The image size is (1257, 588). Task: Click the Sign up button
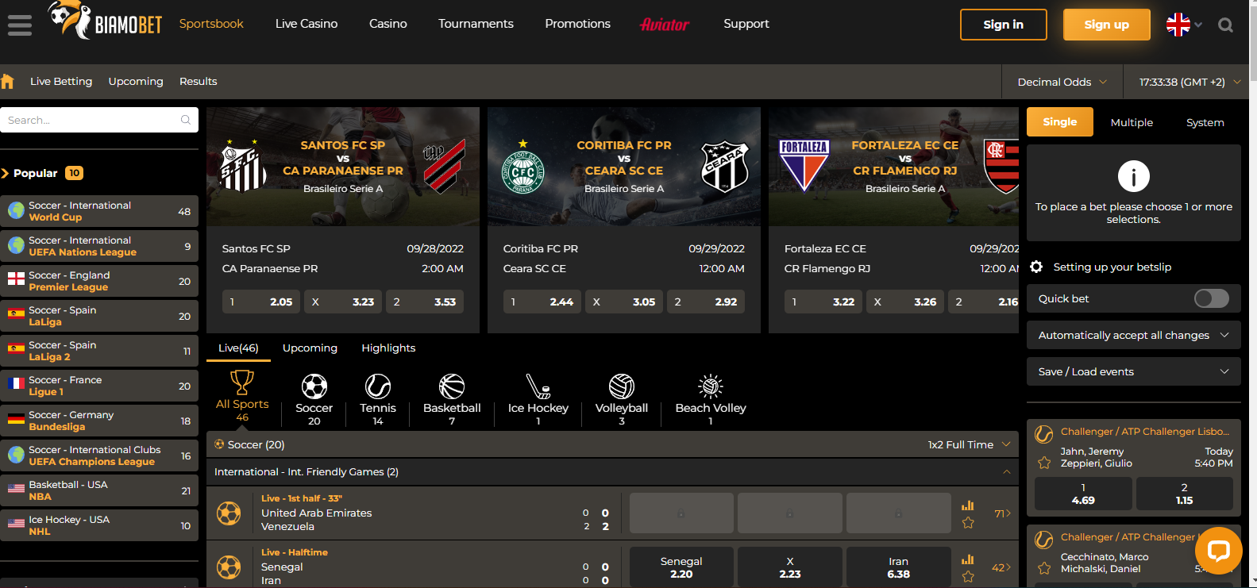pos(1107,25)
